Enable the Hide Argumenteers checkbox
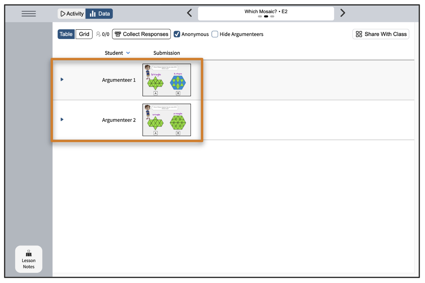The image size is (425, 283). [215, 34]
